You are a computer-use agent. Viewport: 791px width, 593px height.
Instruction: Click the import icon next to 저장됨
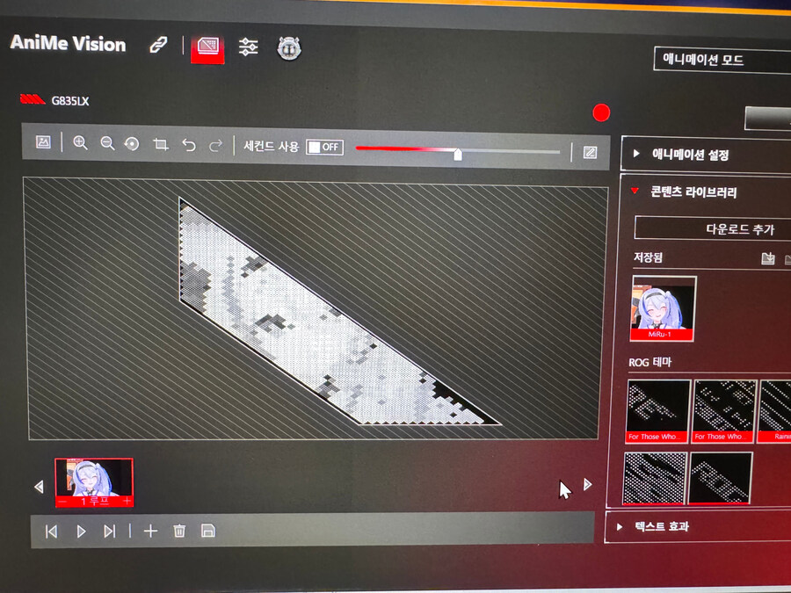click(x=768, y=258)
